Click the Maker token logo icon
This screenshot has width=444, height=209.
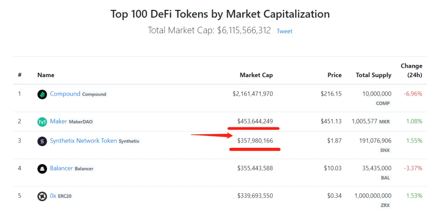[42, 122]
